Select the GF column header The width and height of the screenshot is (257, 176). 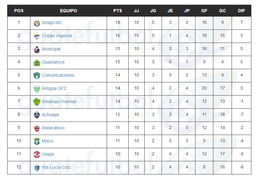pyautogui.click(x=204, y=11)
